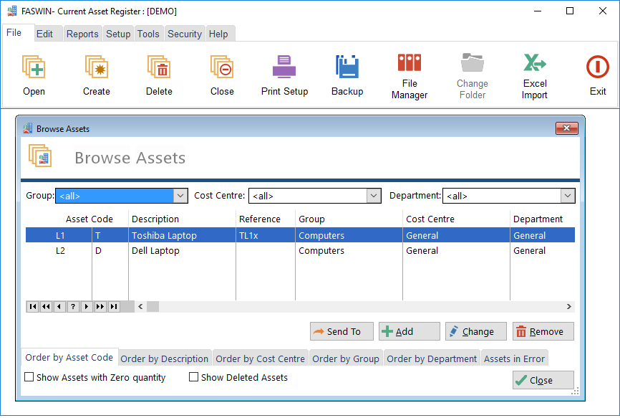Click the horizontal scrollbar right arrow

pyautogui.click(x=569, y=307)
